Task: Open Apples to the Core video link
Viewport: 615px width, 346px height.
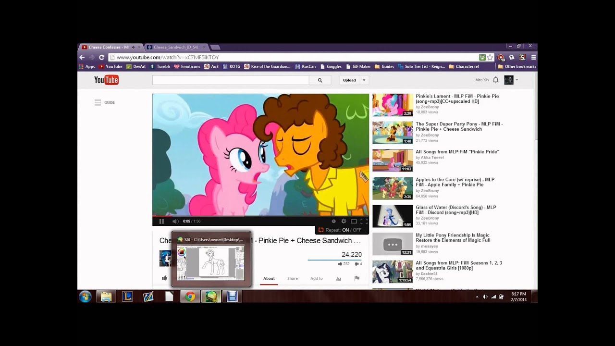Action: tap(455, 182)
